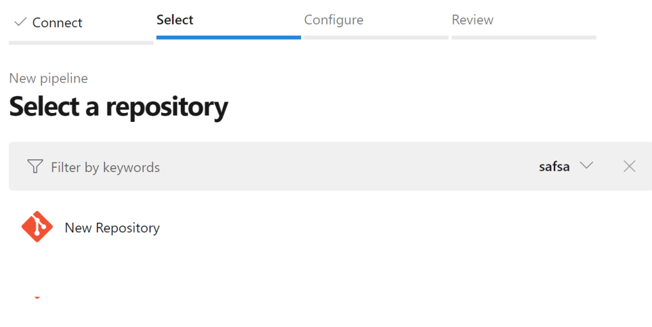Click the grey progress bar under Review

point(524,37)
